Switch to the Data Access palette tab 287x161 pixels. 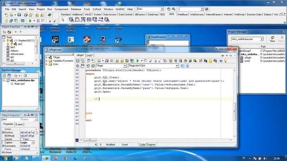coord(109,14)
